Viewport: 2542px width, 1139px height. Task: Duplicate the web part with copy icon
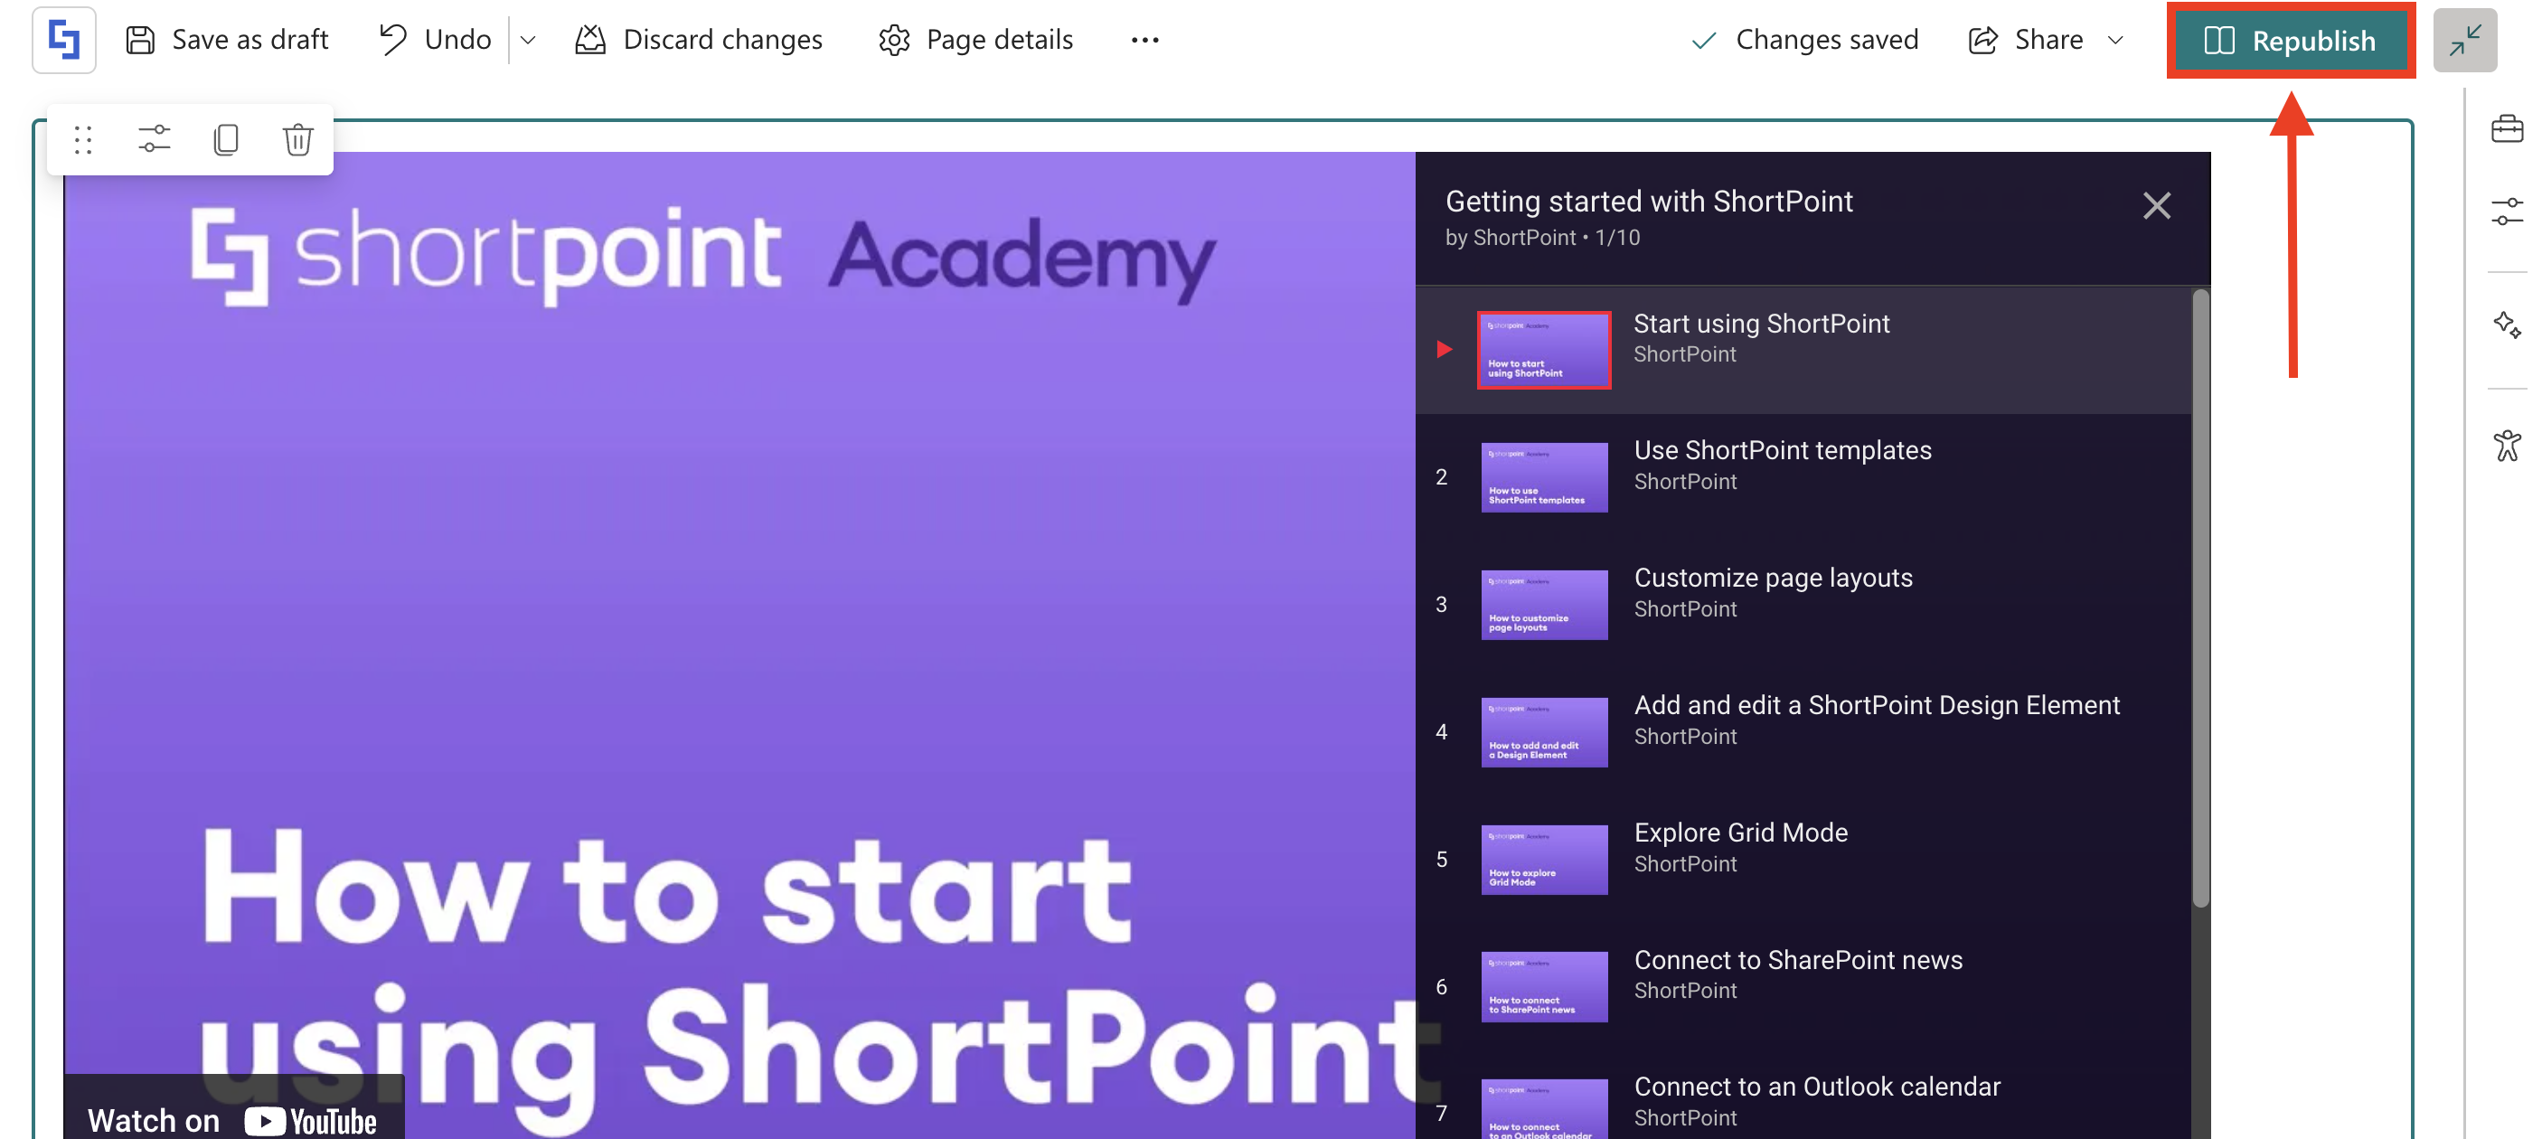click(x=226, y=140)
